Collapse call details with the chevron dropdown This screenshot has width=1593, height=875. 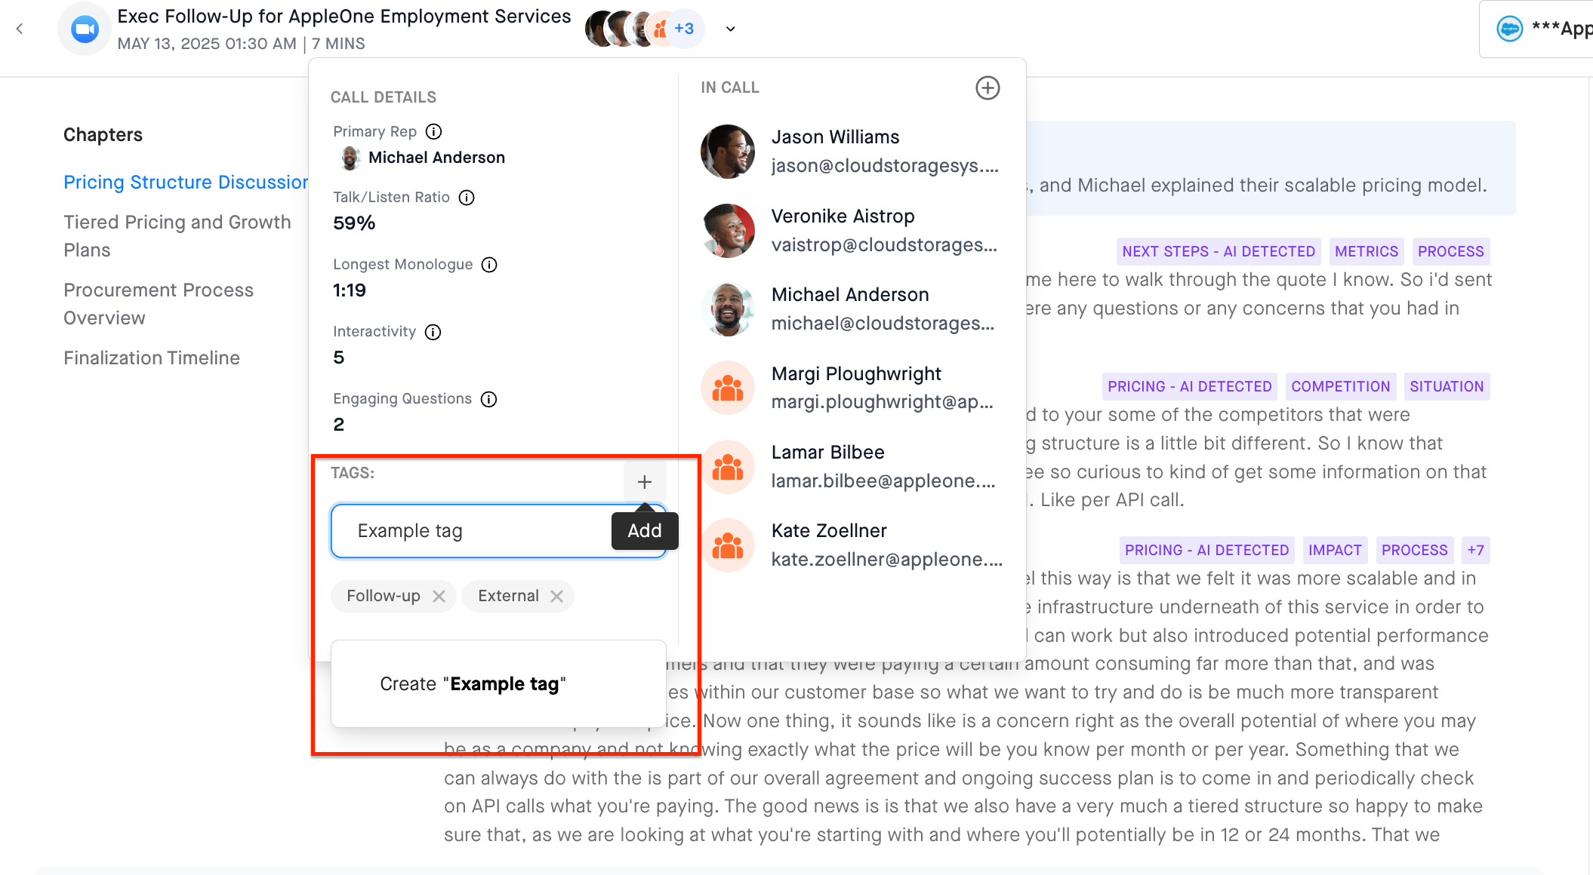click(730, 29)
